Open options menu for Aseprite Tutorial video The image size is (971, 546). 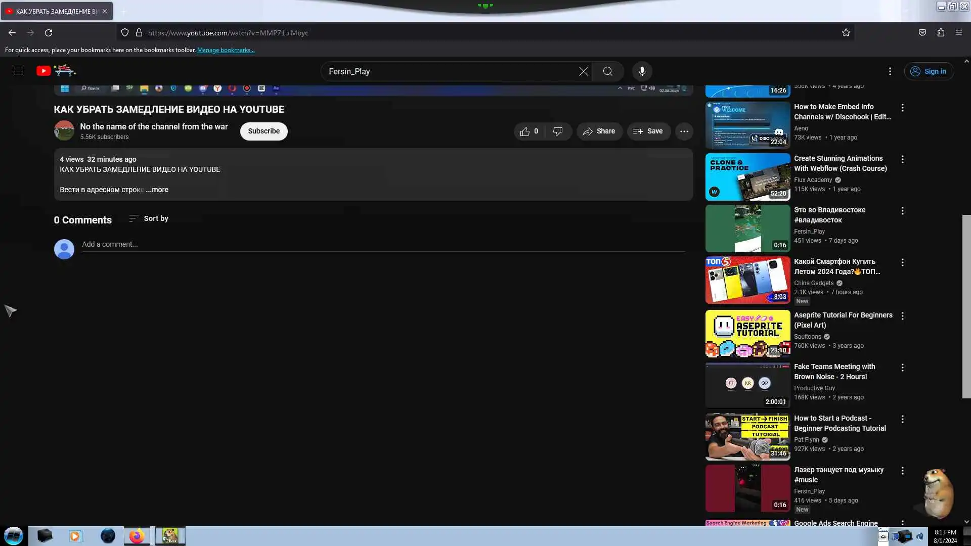[x=903, y=316]
